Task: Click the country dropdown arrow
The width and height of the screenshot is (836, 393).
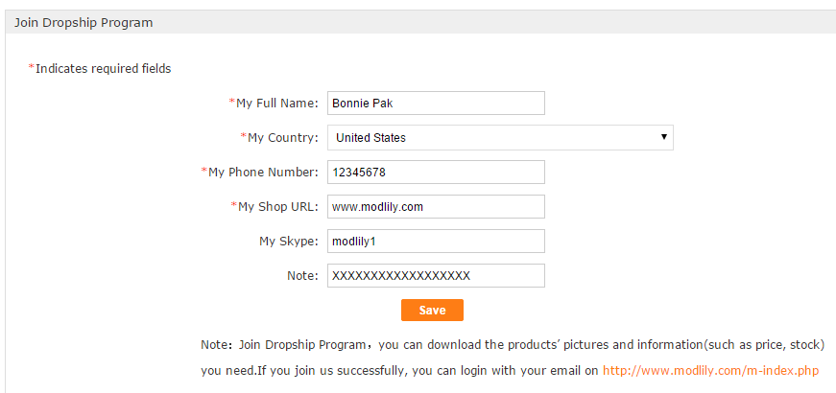Action: coord(664,137)
